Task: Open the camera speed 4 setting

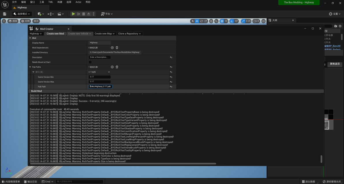Action: coord(256,21)
